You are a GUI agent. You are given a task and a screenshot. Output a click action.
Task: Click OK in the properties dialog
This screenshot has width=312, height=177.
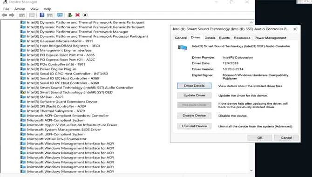[260, 137]
